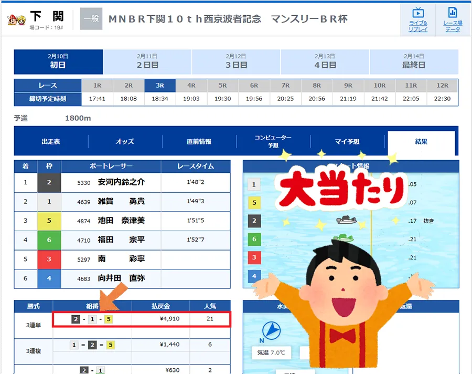This screenshot has height=374, width=472.
Task: Select the 2月14日 最終日 day tab
Action: pos(414,61)
